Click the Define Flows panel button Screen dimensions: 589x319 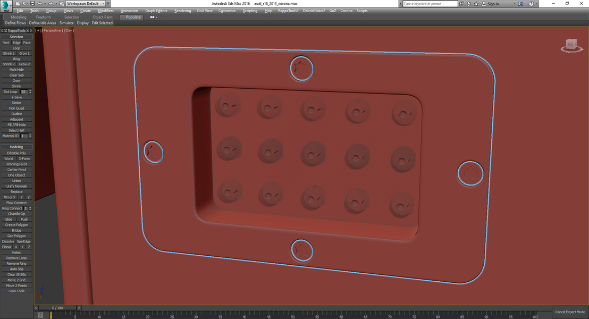(15, 23)
